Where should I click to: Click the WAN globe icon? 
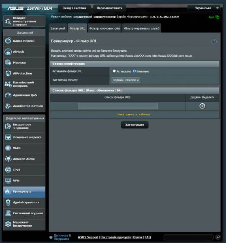pos(8,148)
